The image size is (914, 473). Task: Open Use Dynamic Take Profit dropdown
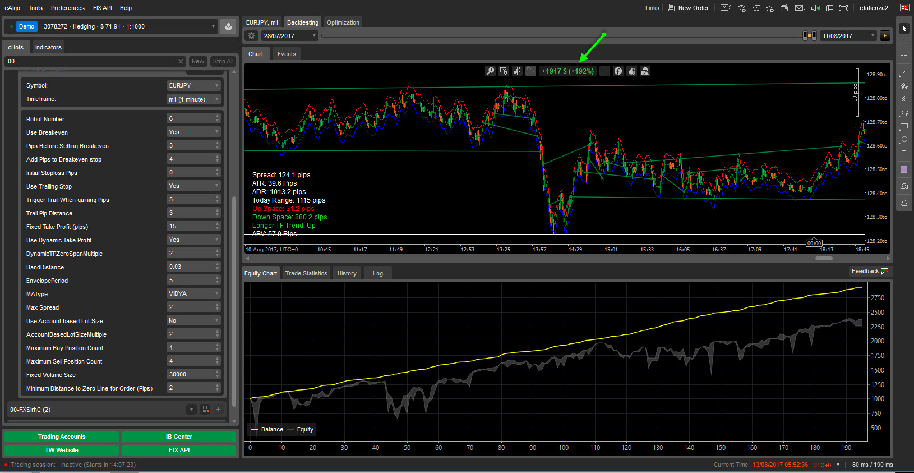tap(193, 240)
